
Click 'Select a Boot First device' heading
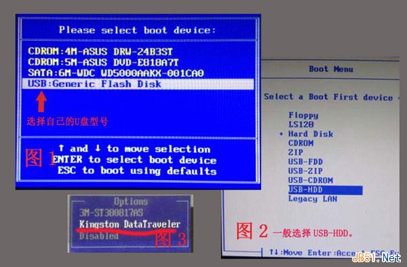[328, 97]
